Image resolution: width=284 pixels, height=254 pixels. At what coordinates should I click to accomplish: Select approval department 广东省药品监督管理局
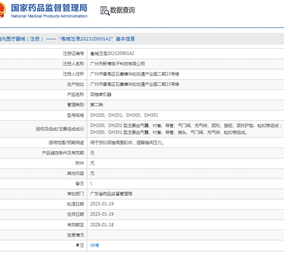pos(111,194)
